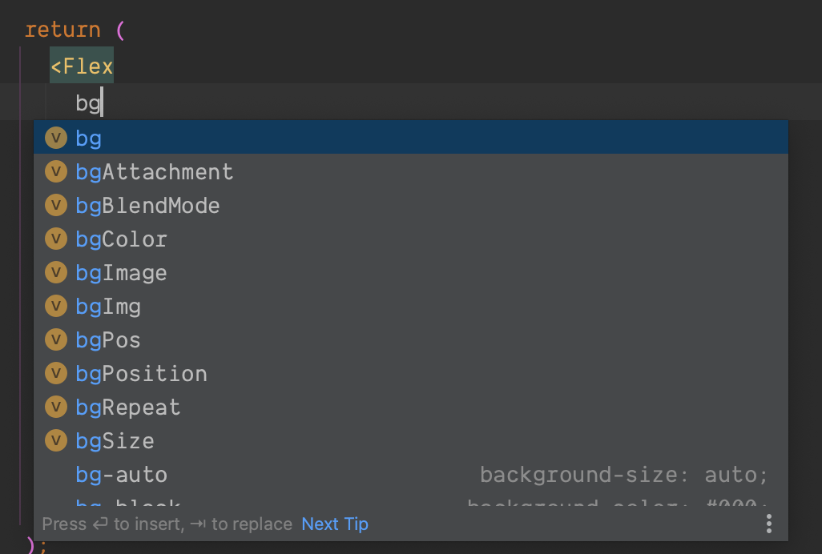The image size is (822, 554).
Task: Click the variable badge next to bgColor
Action: 55,239
